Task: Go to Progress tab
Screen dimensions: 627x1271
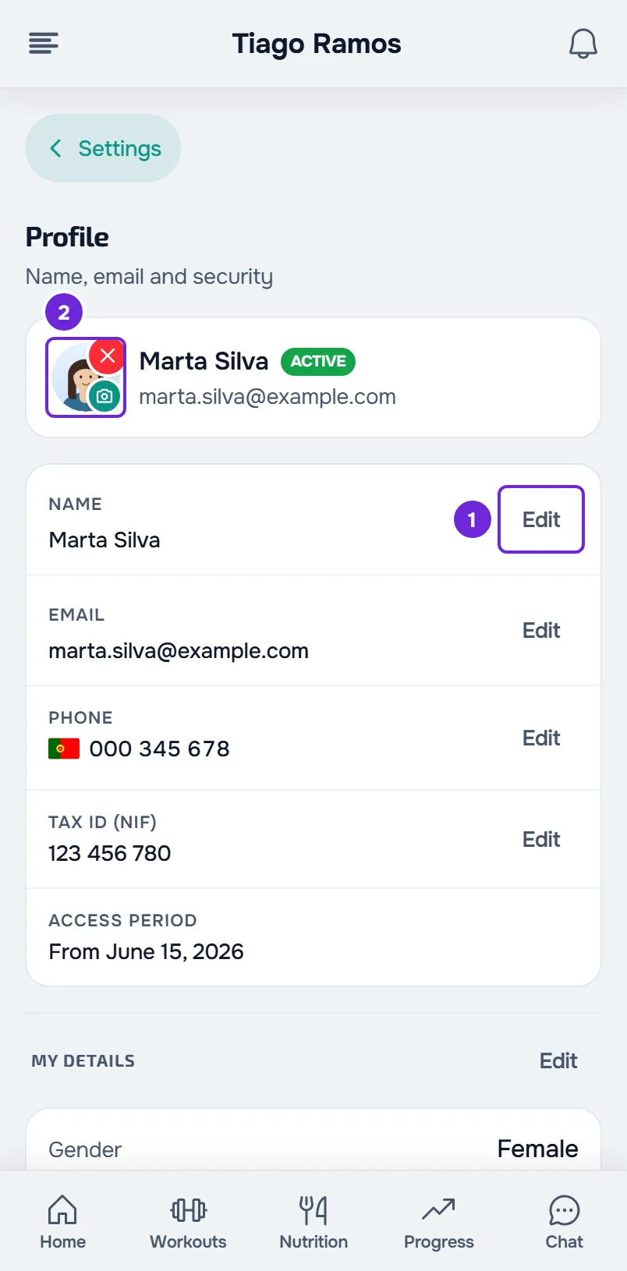Action: [x=439, y=1223]
